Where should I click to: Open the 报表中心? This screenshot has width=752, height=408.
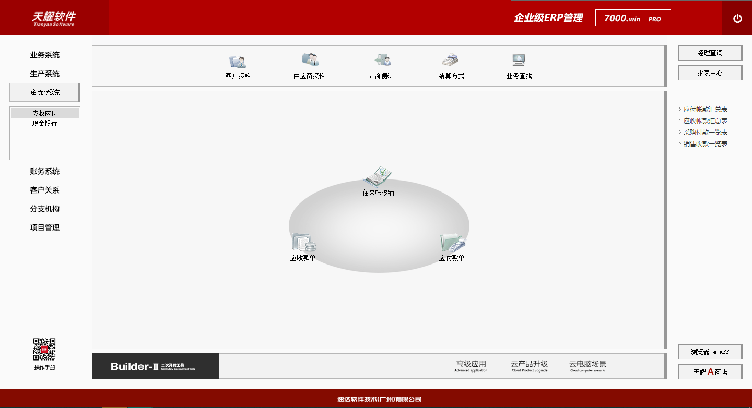coord(710,73)
